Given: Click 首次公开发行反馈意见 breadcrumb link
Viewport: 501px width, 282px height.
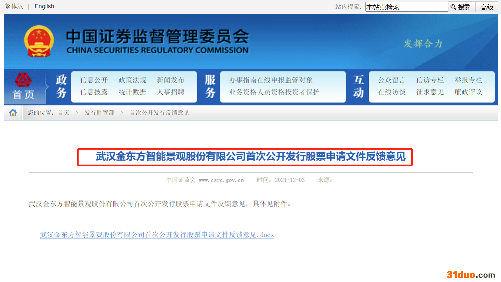Looking at the screenshot, I should point(159,113).
